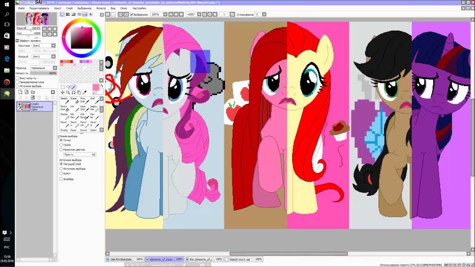Switch to the the_elements_of_i... document tab

tap(204, 259)
